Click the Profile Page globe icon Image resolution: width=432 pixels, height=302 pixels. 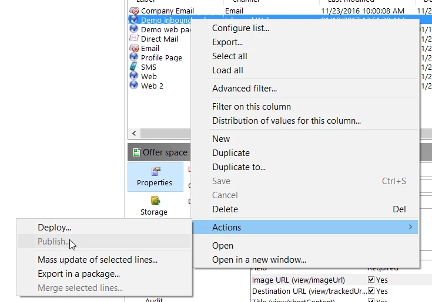pyautogui.click(x=134, y=57)
